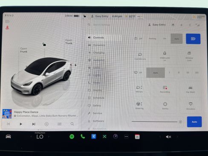The width and height of the screenshot is (208, 156).
Task: Tap the dashcam Recording icon
Action: point(165,89)
